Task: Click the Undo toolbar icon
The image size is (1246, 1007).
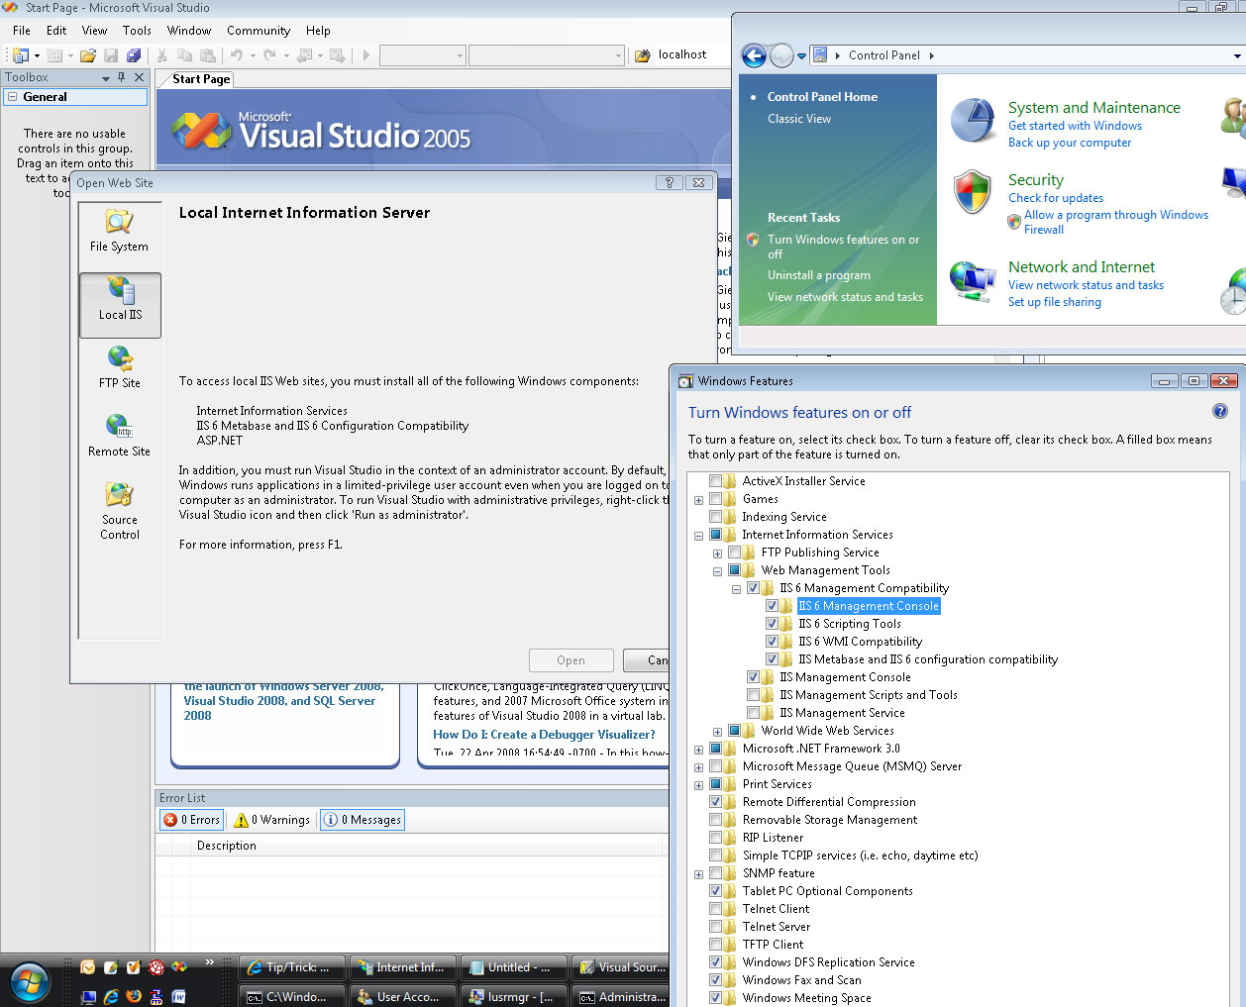Action: 237,55
